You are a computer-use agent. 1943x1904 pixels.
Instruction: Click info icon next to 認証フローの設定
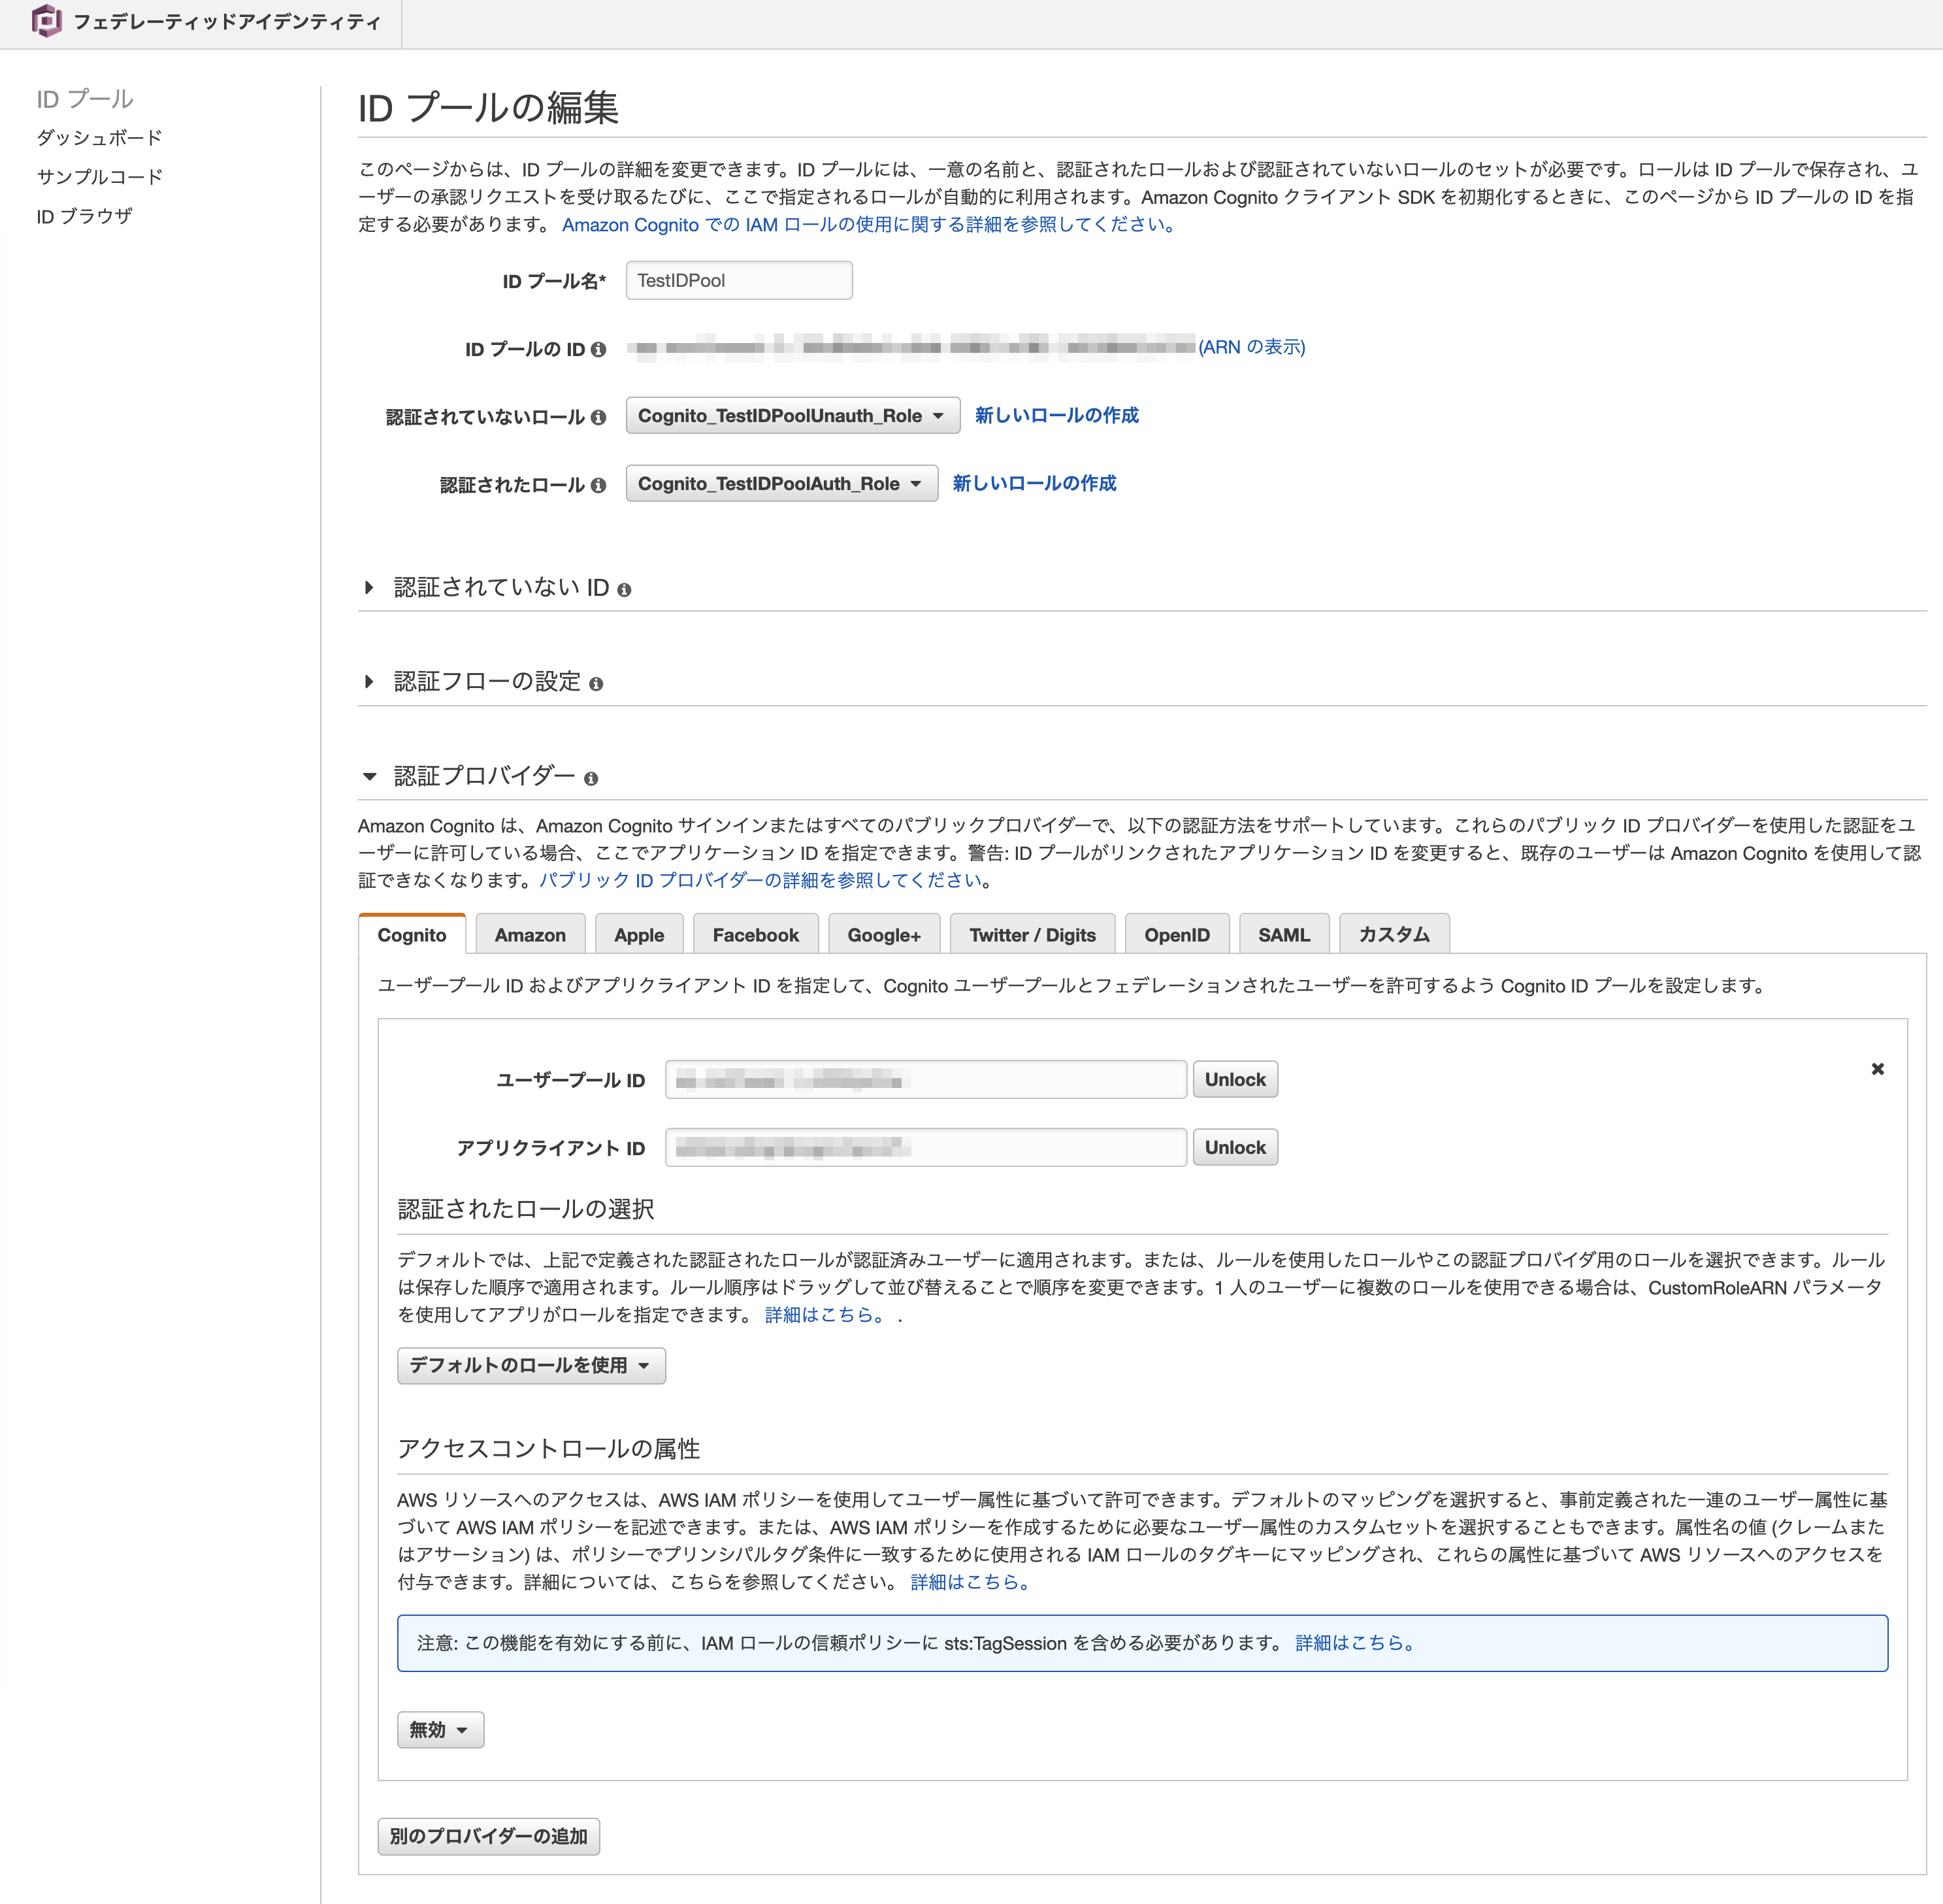point(596,684)
